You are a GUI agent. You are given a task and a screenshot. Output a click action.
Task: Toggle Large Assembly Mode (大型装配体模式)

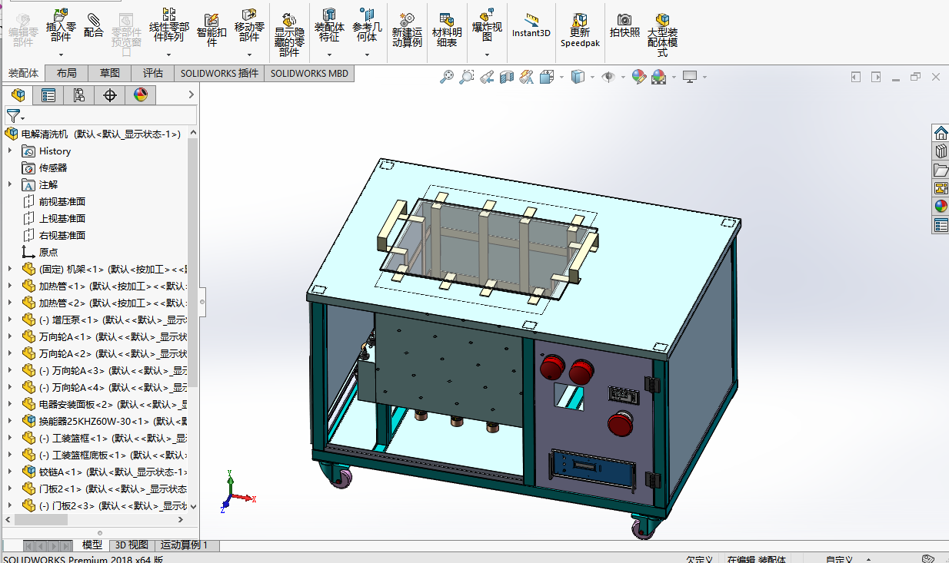(x=662, y=19)
